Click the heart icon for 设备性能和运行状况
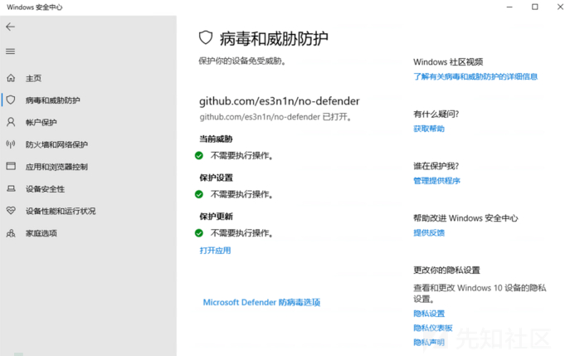 (x=11, y=211)
